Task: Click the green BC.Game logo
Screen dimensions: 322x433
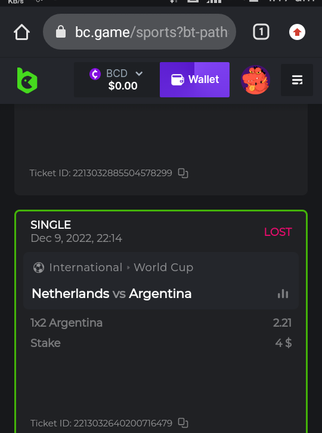Action: [27, 81]
